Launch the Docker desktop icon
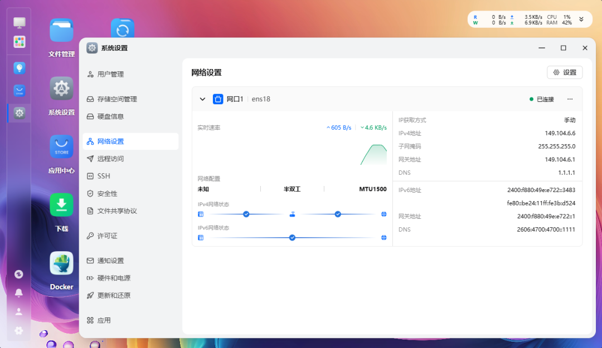 coord(61,263)
